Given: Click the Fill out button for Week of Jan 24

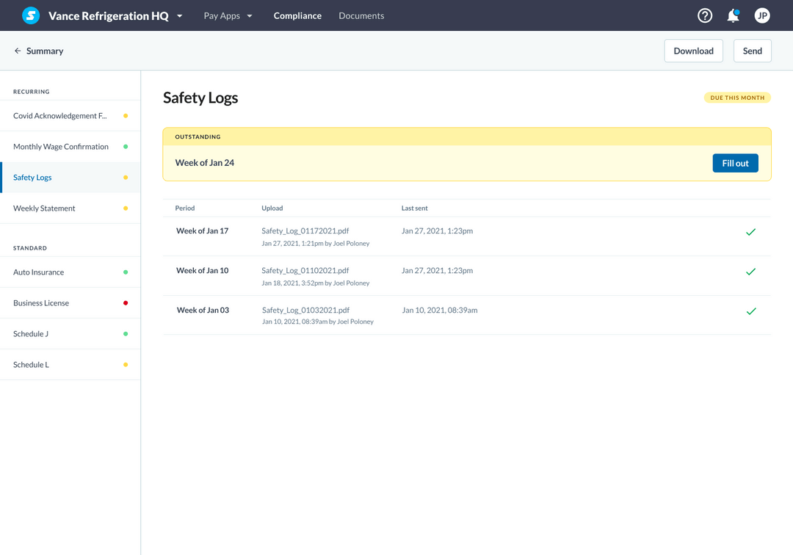Looking at the screenshot, I should click(x=735, y=162).
